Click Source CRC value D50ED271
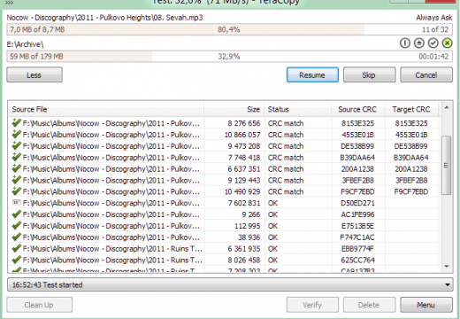 [357, 203]
